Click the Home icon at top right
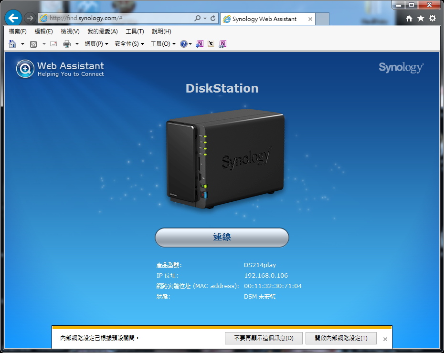Image resolution: width=444 pixels, height=353 pixels. point(409,19)
